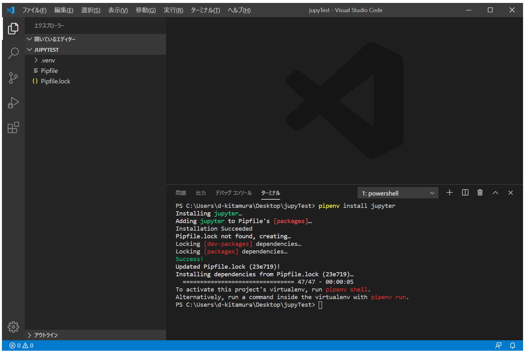Create a new terminal with plus icon
This screenshot has height=353, width=525.
tap(449, 193)
